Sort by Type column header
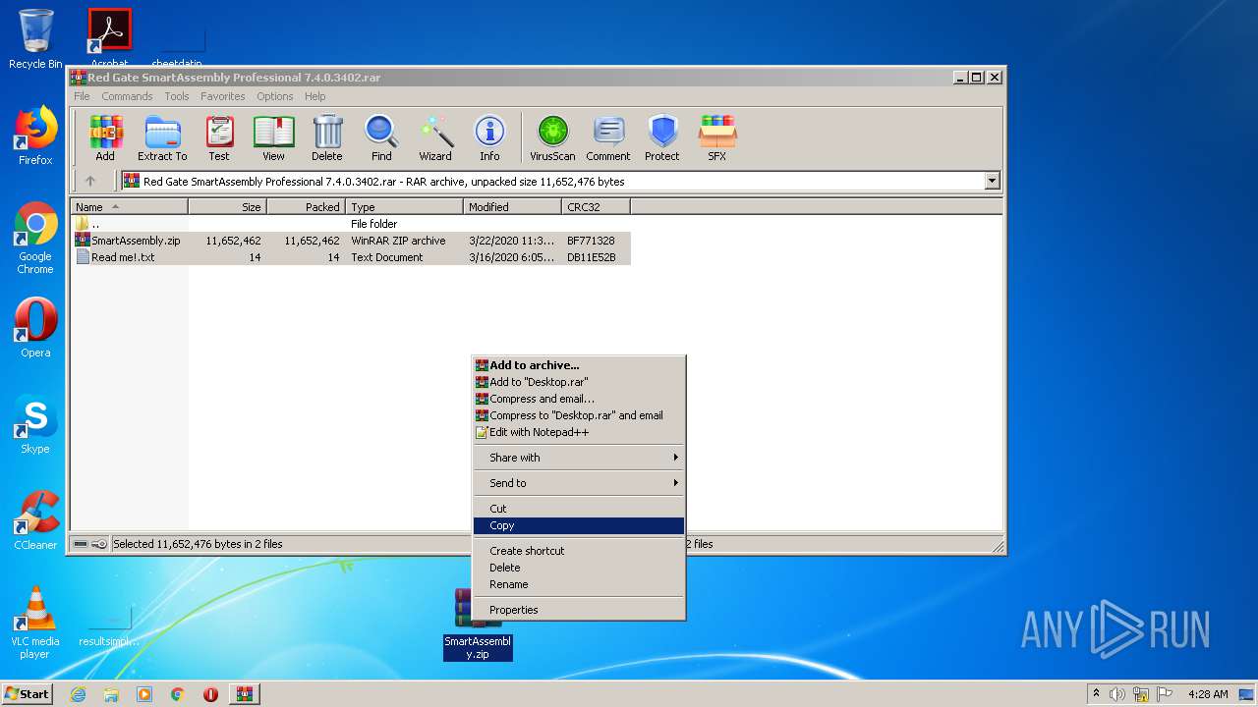Viewport: 1258px width, 707px height. [405, 207]
